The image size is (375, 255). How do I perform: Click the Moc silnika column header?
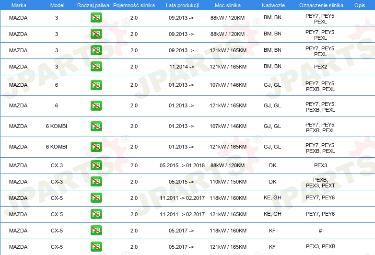228,5
